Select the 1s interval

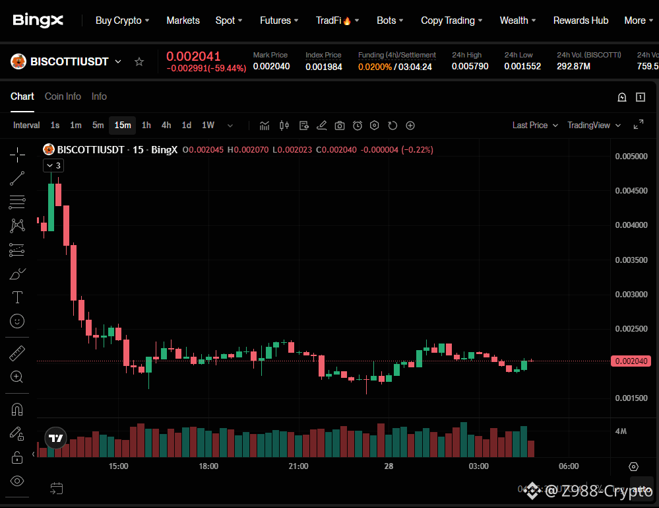point(55,125)
